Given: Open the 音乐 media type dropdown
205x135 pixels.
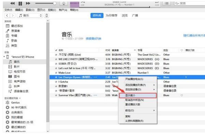Looking at the screenshot, I should [30, 16].
